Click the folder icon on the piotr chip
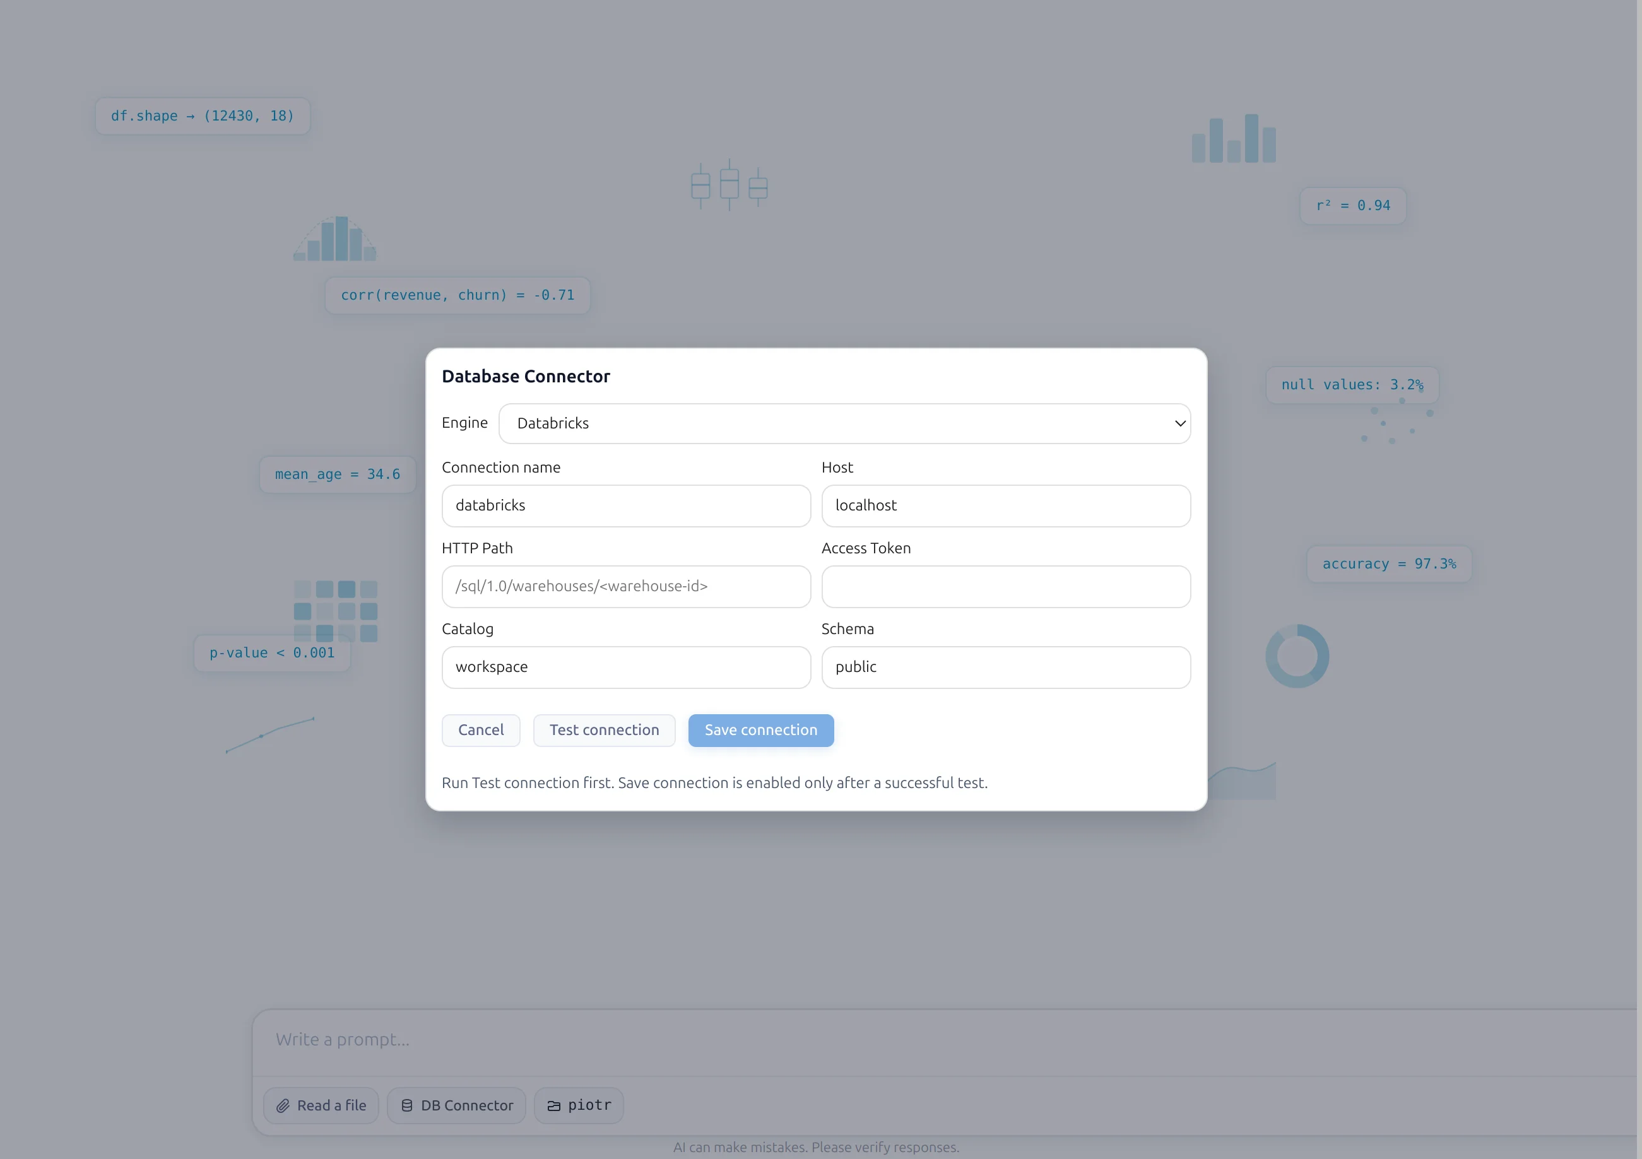Image resolution: width=1642 pixels, height=1159 pixels. 554,1105
